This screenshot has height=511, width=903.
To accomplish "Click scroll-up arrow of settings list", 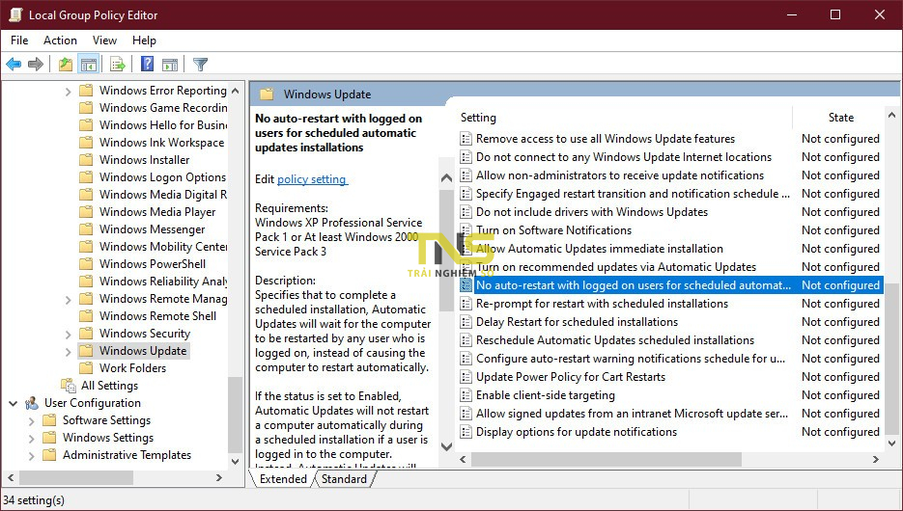I will pyautogui.click(x=892, y=115).
